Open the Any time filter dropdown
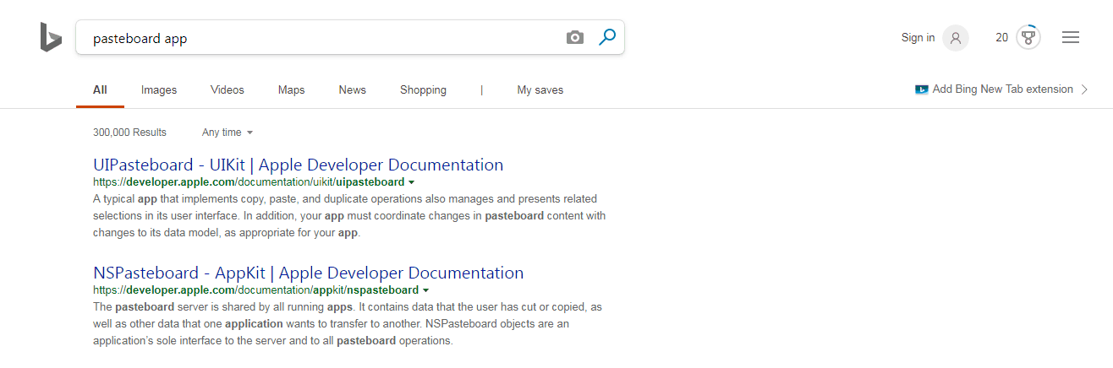 point(228,133)
